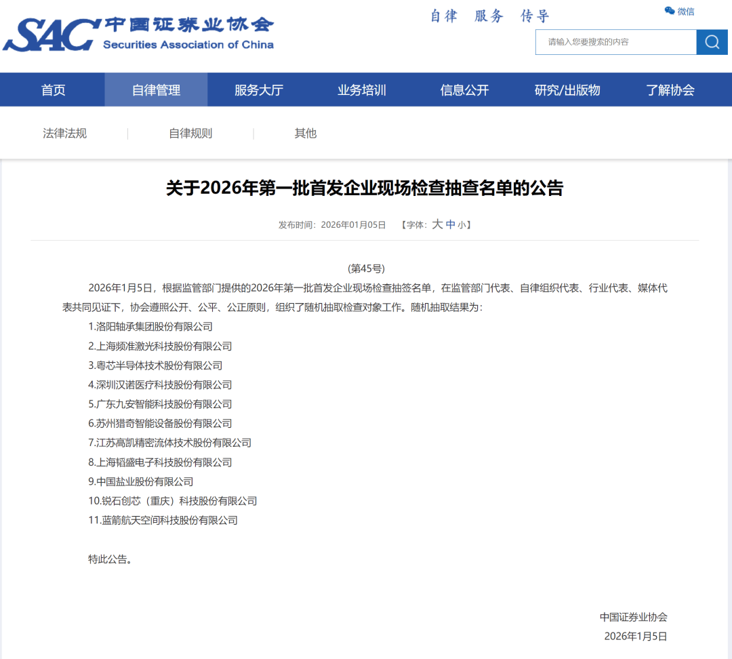Open the 服务大厅 navigation item
This screenshot has height=659, width=732.
(x=259, y=90)
